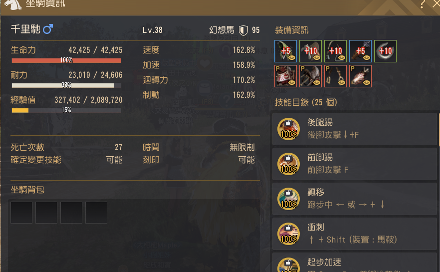Select the 起步加速 skill entry
The width and height of the screenshot is (440, 272).
[x=355, y=263]
